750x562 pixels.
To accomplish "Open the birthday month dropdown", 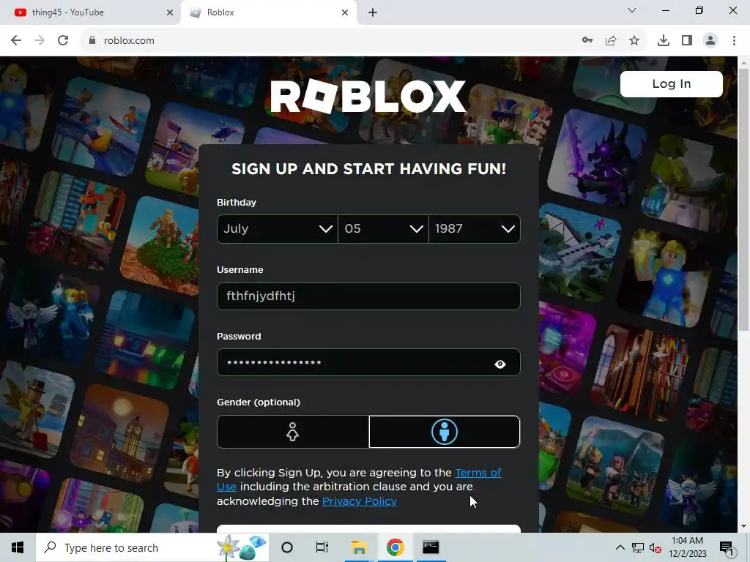I will pos(278,229).
